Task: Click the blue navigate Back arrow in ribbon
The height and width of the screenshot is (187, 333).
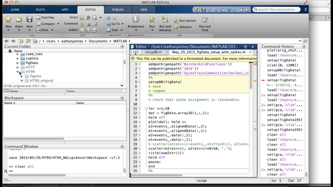Action: tap(108, 18)
